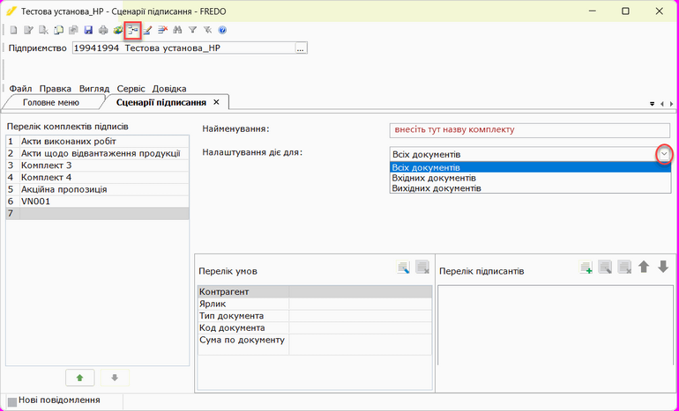
Task: Move set down with the disabled arrow button
Action: coord(115,378)
